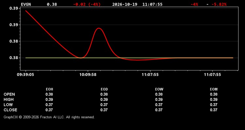Click the OPEN row label
245x130 pixels.
point(9,94)
